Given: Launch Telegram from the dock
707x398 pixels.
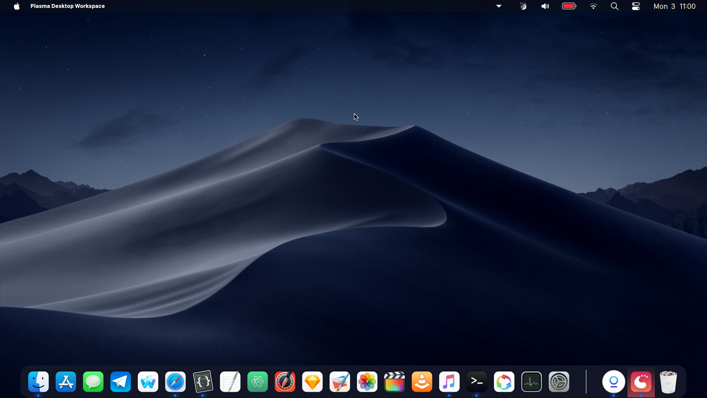Looking at the screenshot, I should click(121, 382).
